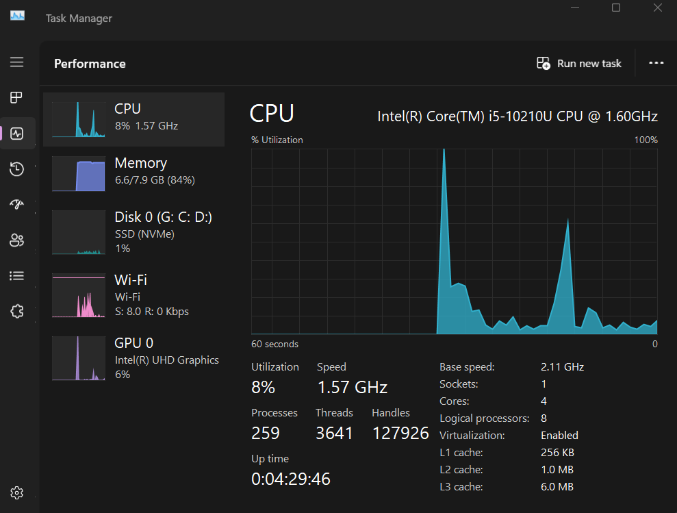Viewport: 677px width, 513px height.
Task: Open the Users page icon
Action: (17, 240)
